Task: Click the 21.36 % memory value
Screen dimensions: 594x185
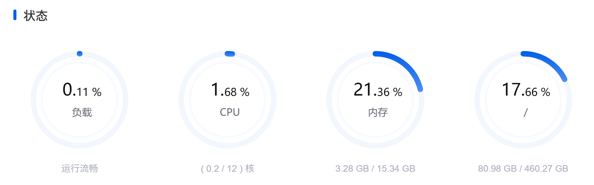Action: pyautogui.click(x=378, y=90)
